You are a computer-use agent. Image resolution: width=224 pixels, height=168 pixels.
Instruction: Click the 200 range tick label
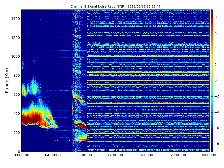tap(17, 132)
